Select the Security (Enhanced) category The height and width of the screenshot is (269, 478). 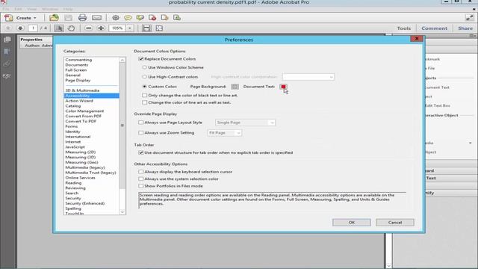click(84, 203)
